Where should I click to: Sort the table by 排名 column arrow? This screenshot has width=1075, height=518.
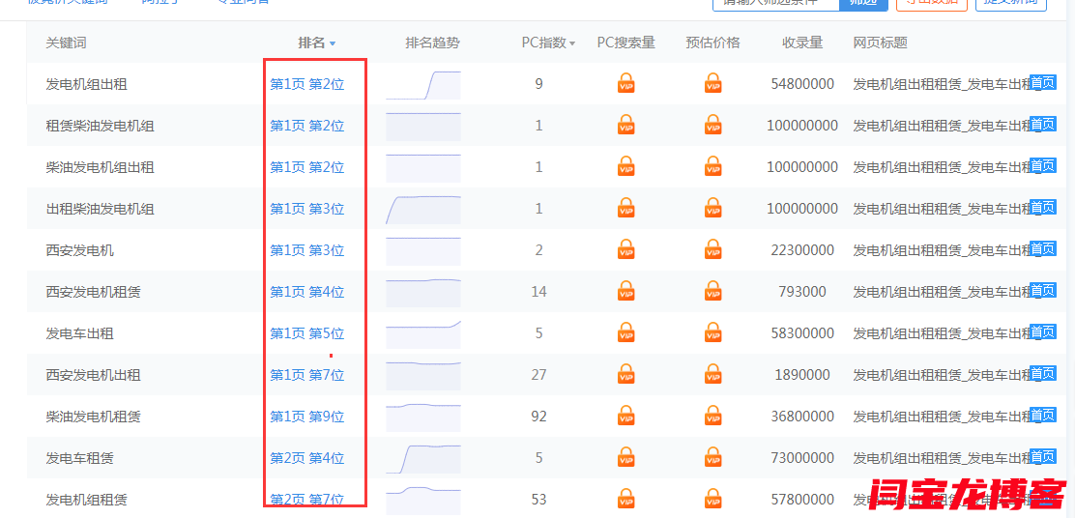coord(333,43)
